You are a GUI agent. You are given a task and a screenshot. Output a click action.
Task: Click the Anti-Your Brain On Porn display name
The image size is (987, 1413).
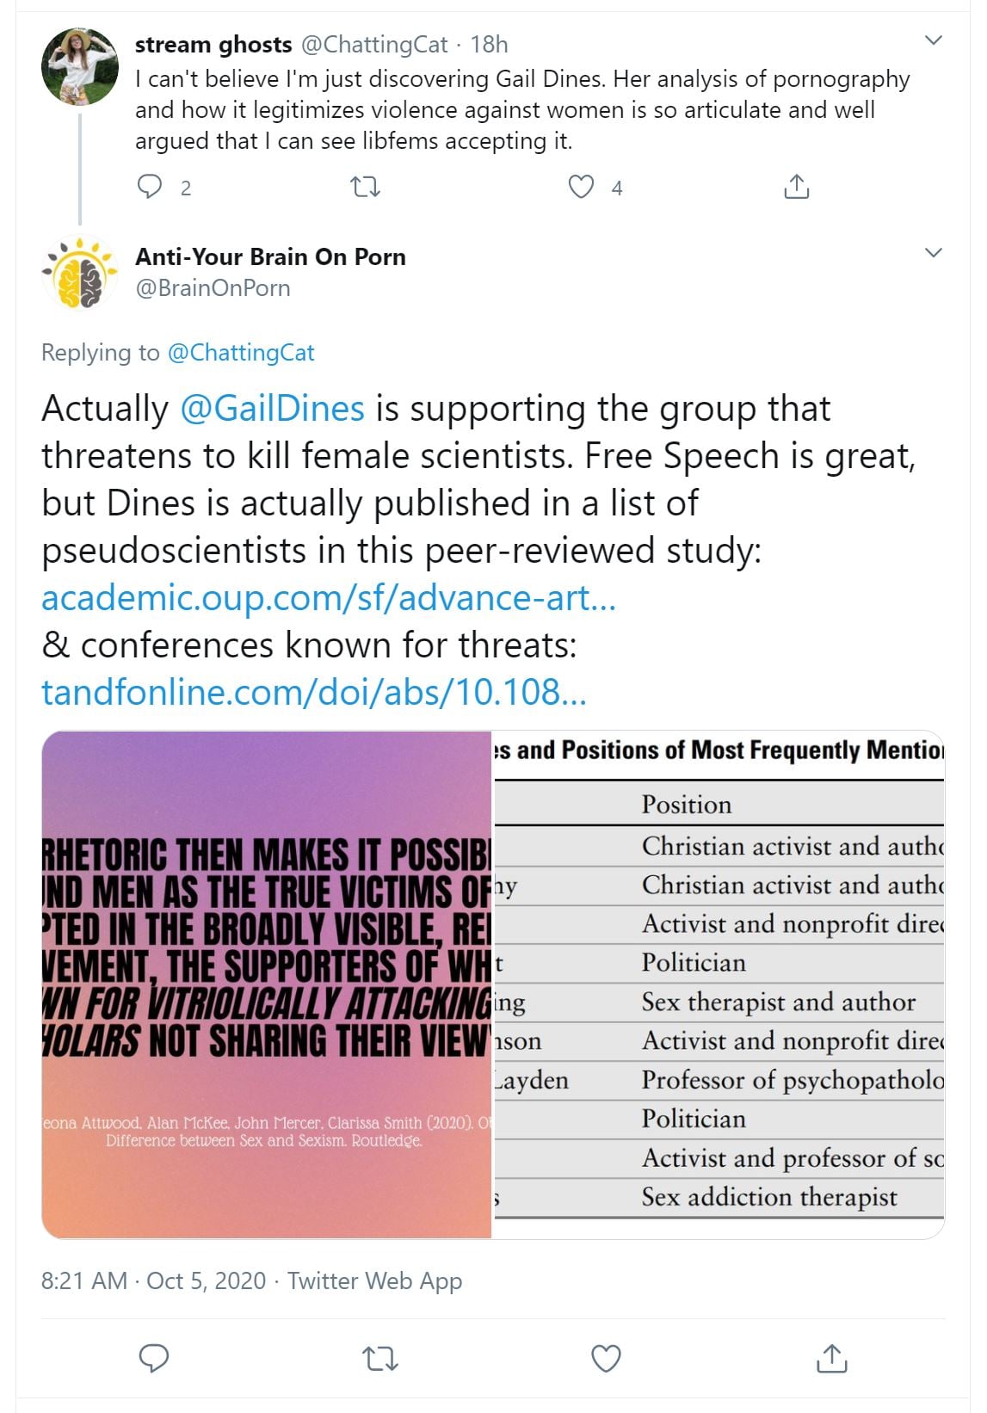coord(270,256)
